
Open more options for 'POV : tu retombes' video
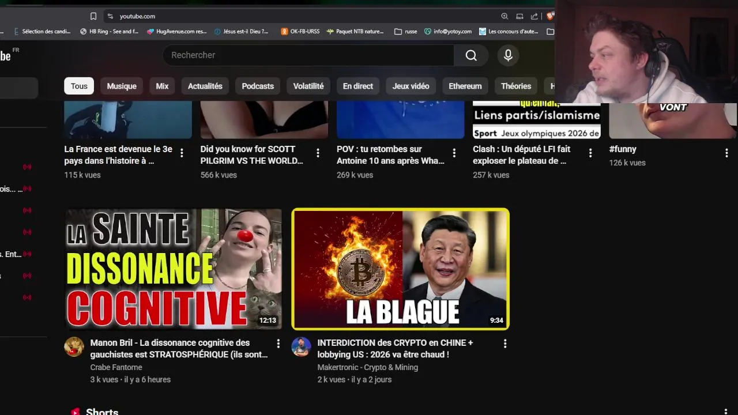coord(454,153)
